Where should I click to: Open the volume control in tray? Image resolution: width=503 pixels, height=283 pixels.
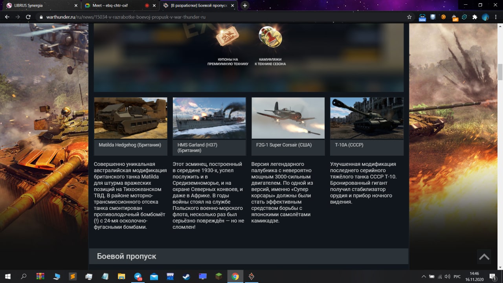447,276
